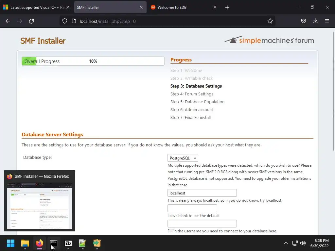The width and height of the screenshot is (335, 251).
Task: Click the database username field
Action: 202,224
